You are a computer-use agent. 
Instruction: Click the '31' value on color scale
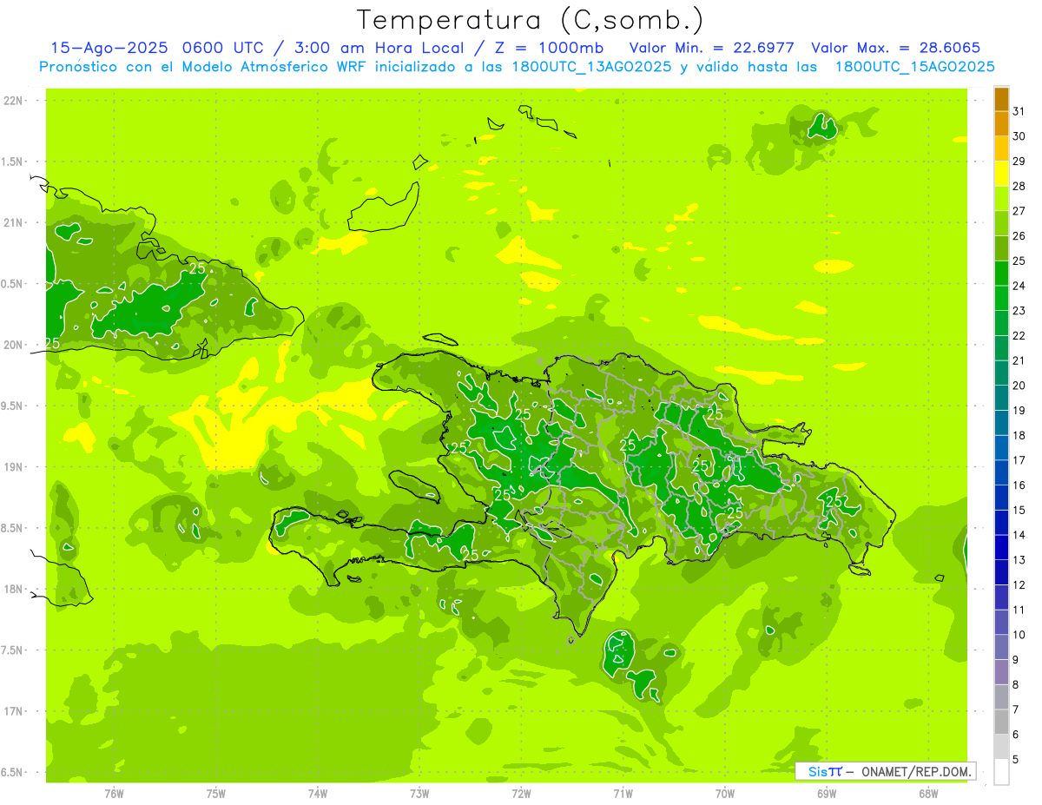pyautogui.click(x=1019, y=111)
